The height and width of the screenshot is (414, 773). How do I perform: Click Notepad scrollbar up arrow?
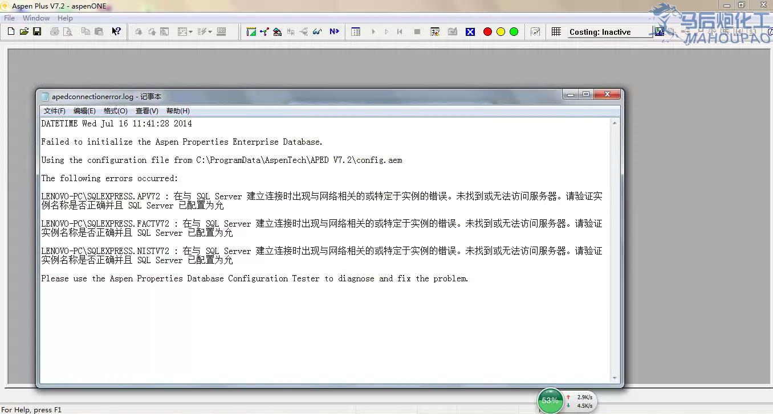point(615,122)
